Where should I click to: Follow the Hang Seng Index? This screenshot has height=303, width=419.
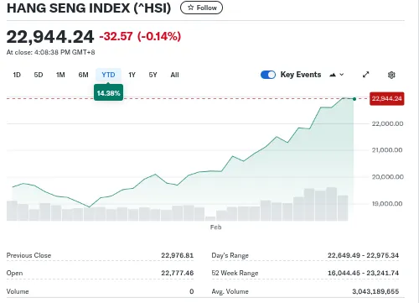click(201, 8)
